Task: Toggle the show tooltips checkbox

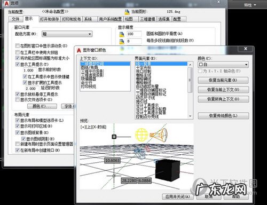Action: pos(17,64)
